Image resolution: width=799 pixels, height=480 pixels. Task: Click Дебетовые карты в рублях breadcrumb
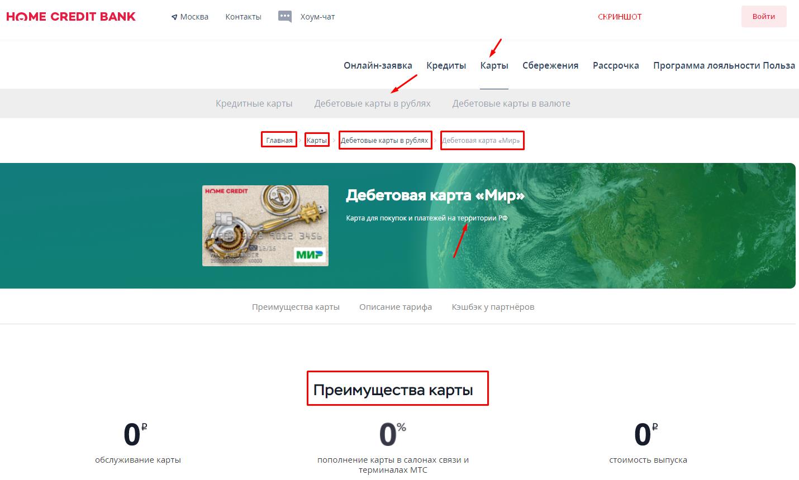[x=384, y=140]
